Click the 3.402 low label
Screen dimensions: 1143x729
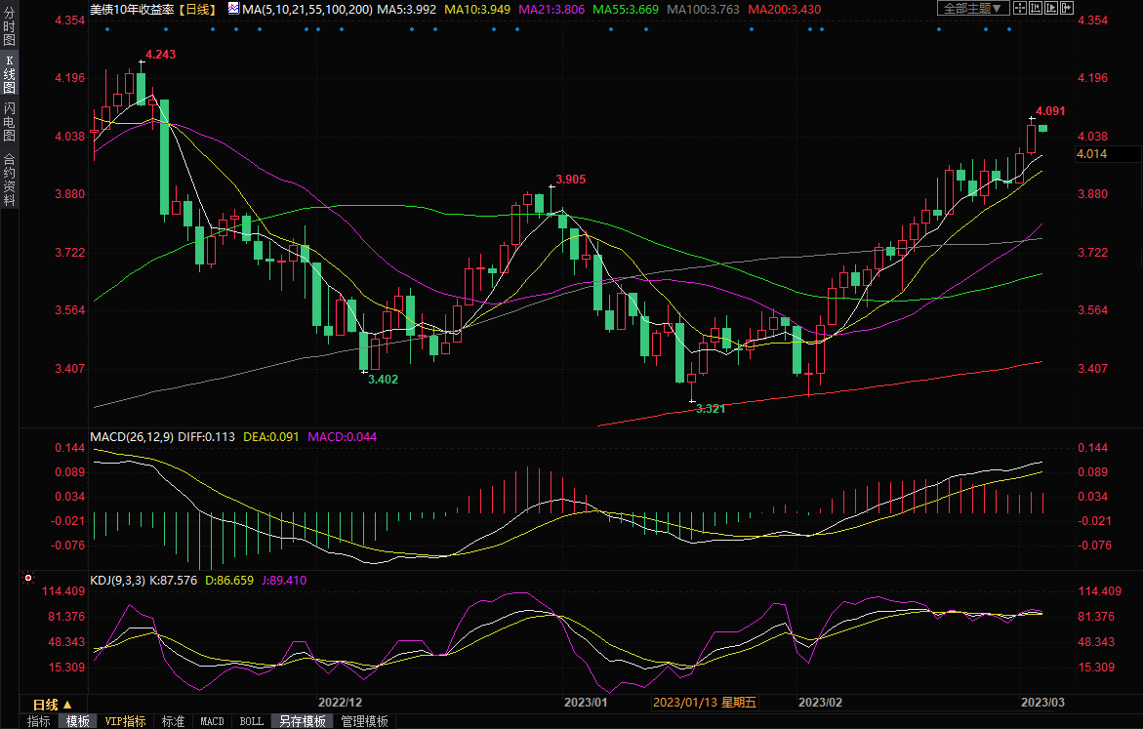coord(383,379)
